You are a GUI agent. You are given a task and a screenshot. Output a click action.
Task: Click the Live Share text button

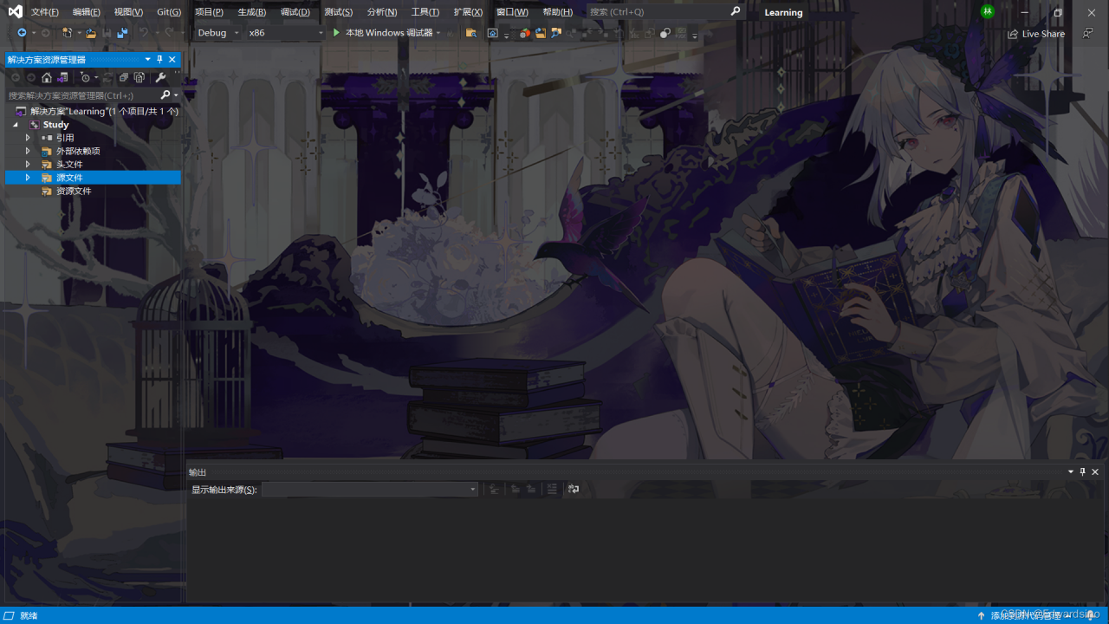pos(1043,34)
